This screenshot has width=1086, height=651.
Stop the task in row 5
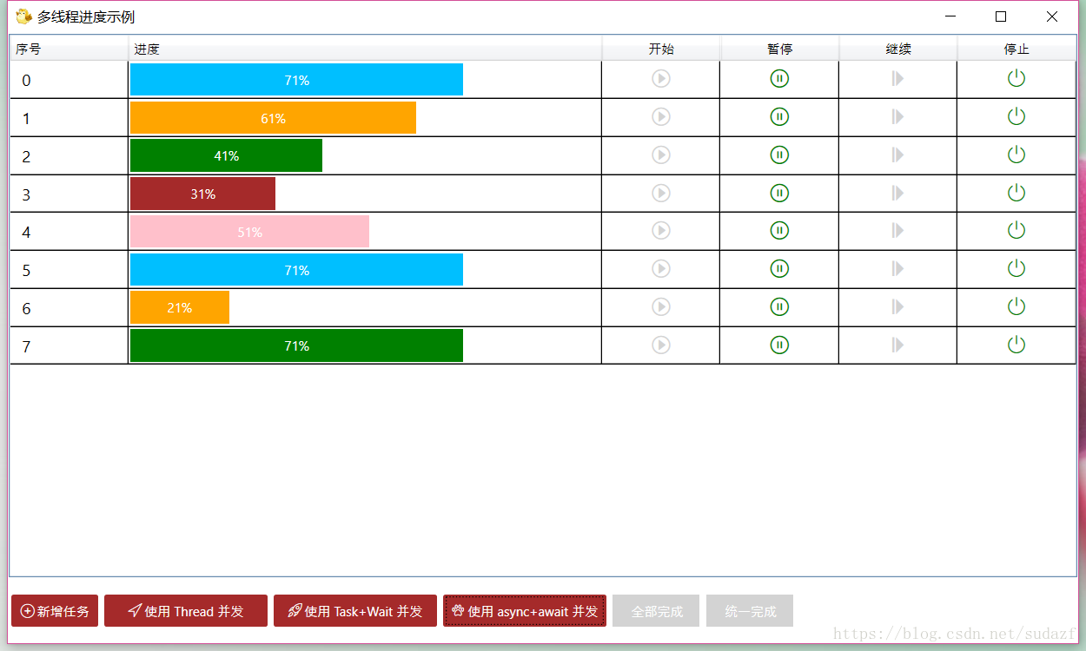click(1016, 268)
